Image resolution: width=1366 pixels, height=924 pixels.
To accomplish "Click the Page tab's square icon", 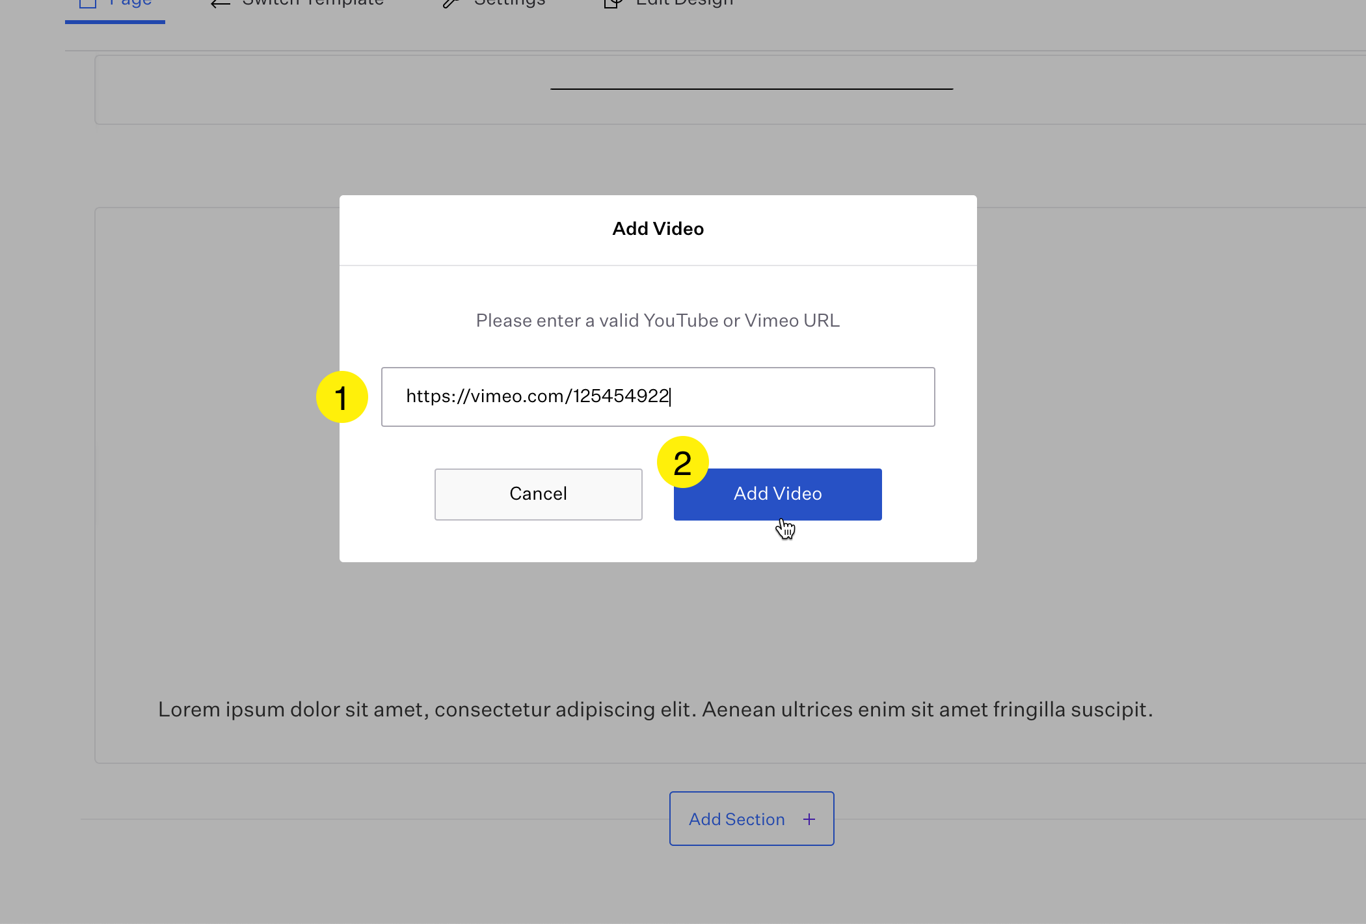I will click(x=88, y=3).
